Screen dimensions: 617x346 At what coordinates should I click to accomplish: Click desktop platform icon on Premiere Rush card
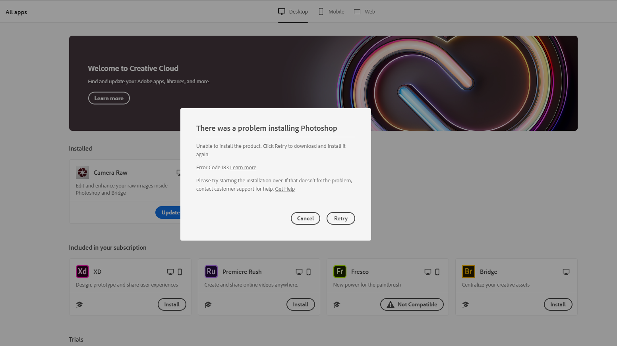click(x=299, y=272)
